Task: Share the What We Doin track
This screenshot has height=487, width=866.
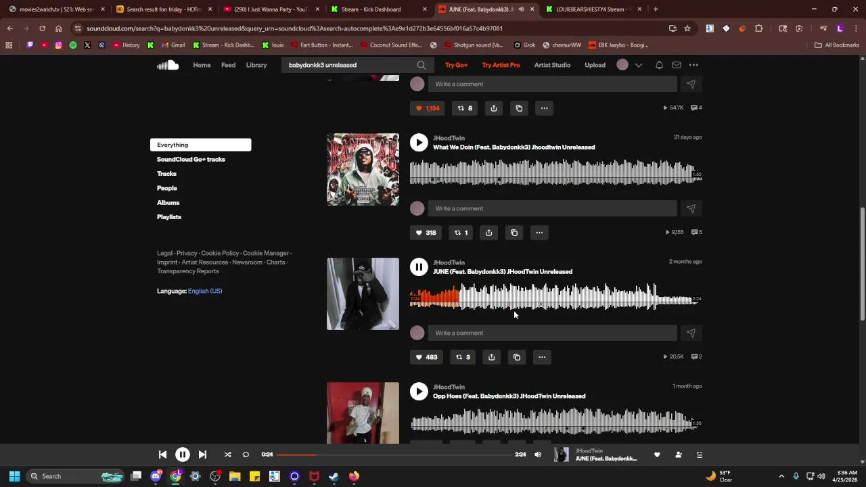Action: pyautogui.click(x=489, y=233)
